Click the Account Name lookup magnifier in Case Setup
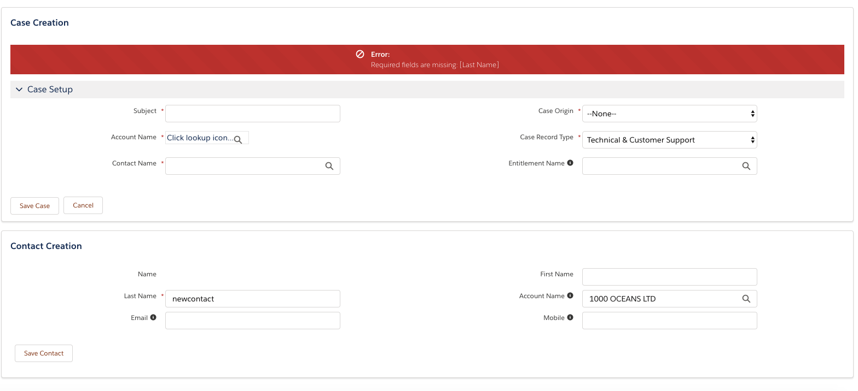The height and width of the screenshot is (391, 858). (x=238, y=140)
